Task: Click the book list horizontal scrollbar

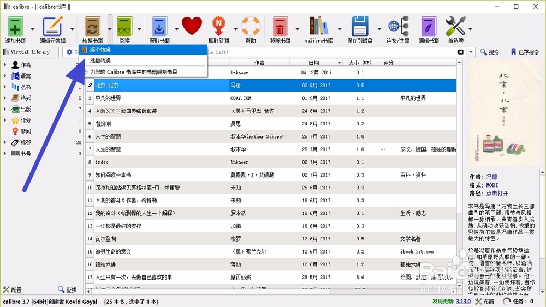Action: pyautogui.click(x=271, y=291)
